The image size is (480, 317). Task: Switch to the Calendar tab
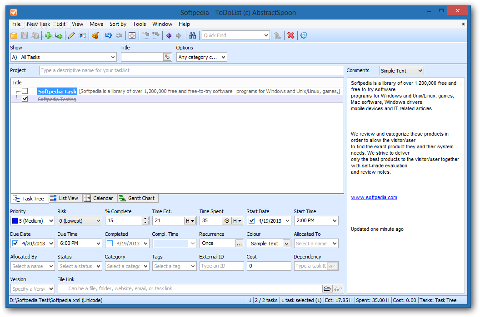[x=99, y=198]
